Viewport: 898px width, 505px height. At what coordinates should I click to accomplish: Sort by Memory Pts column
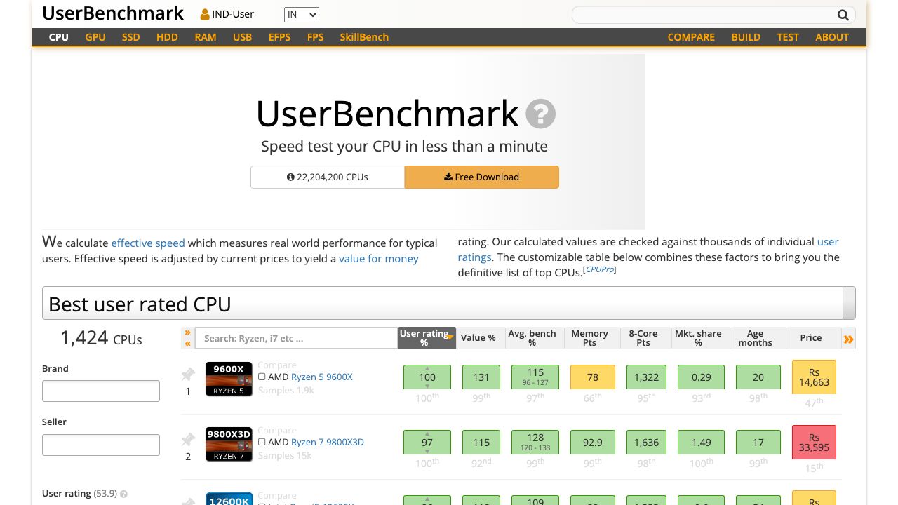coord(589,338)
